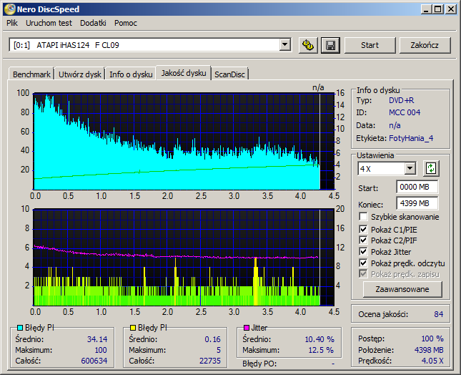461x375 pixels.
Task: Click the Postęp value 100 %
Action: point(432,339)
